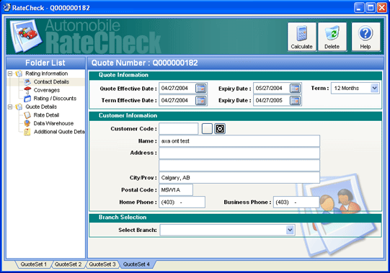Open Rating / Discounts tree item
The image size is (390, 273).
click(55, 99)
